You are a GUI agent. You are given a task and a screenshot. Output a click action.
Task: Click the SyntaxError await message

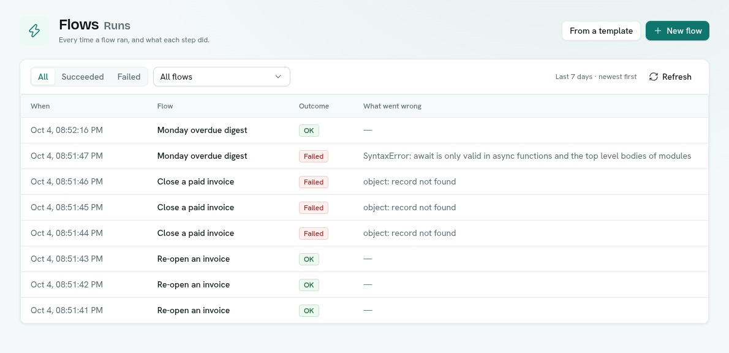click(527, 156)
